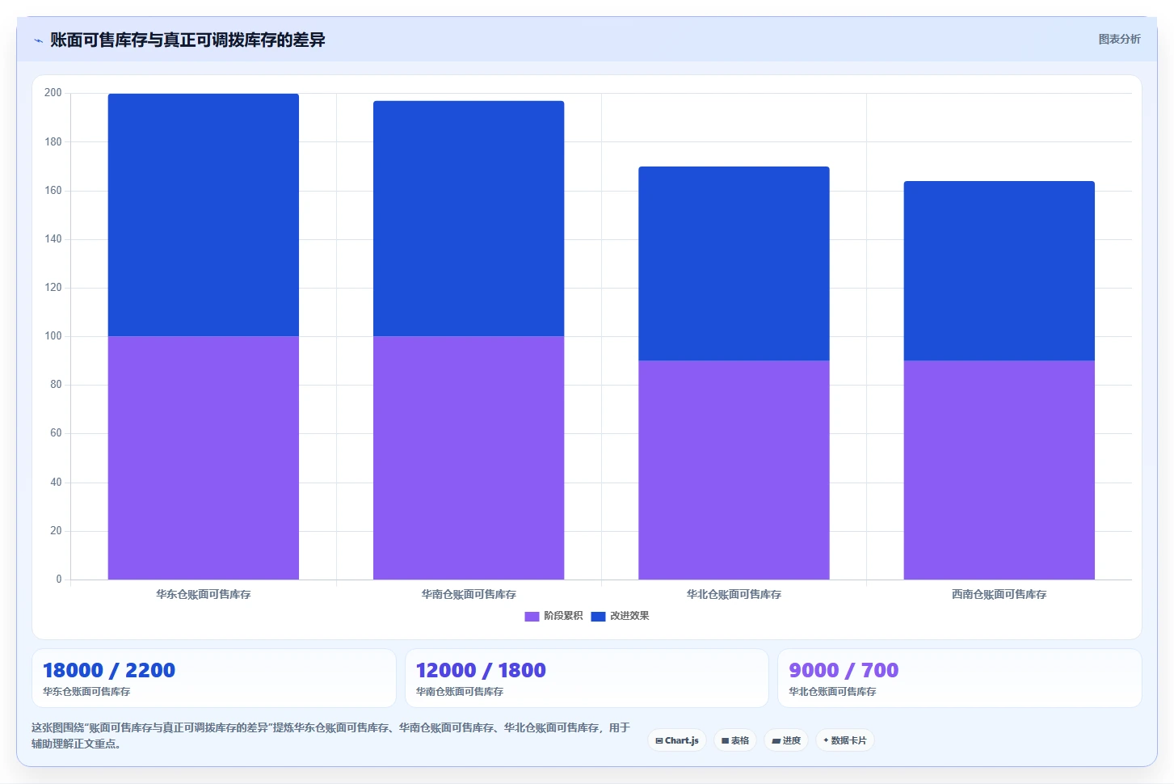Click the y-axis value 200
Image resolution: width=1174 pixels, height=784 pixels.
[x=53, y=93]
